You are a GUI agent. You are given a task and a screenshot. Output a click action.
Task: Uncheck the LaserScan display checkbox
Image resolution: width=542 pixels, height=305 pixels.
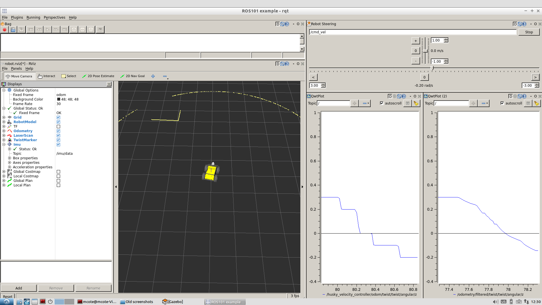point(58,136)
